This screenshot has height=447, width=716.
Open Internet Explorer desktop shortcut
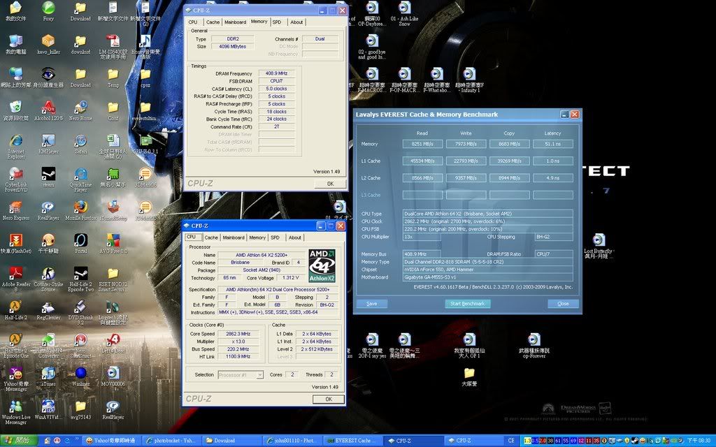(x=16, y=147)
